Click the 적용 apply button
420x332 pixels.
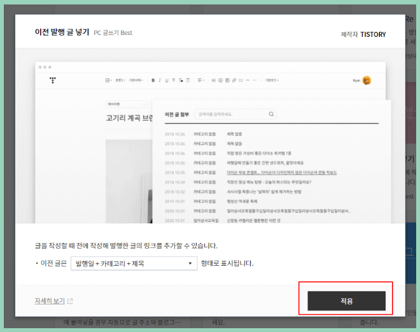(346, 301)
